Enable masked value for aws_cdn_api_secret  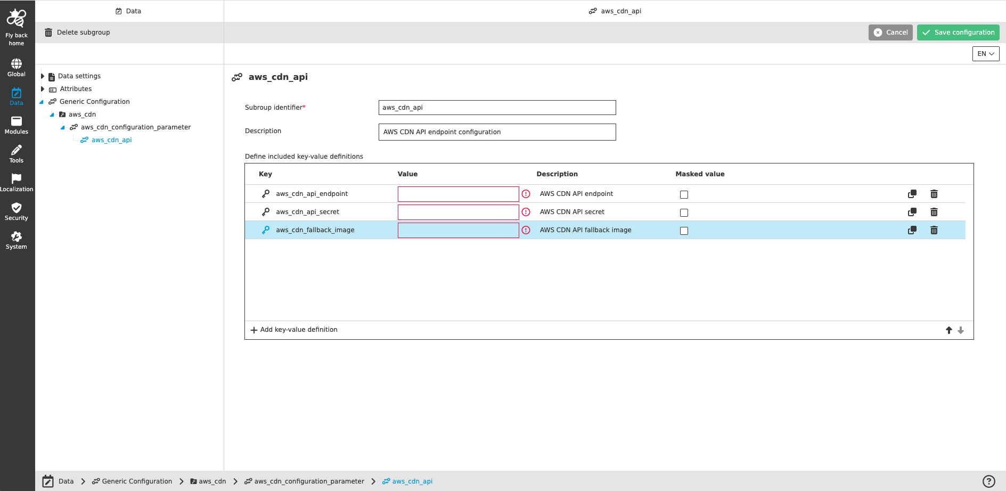(x=684, y=212)
